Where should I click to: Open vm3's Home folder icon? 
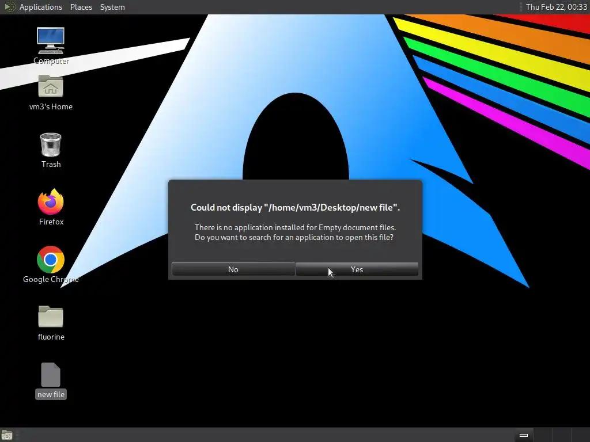[51, 86]
